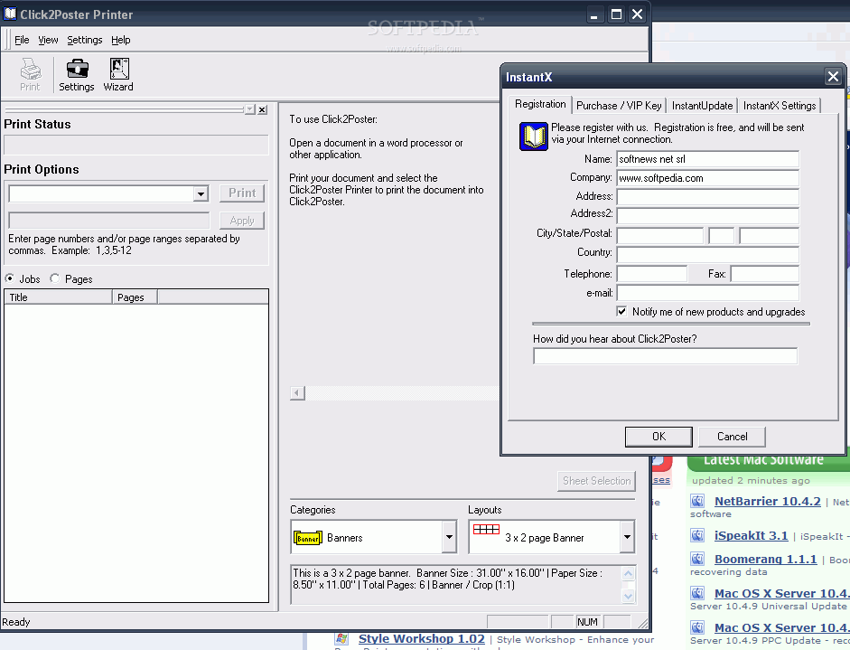850x650 pixels.
Task: Click the InstantX registration book icon
Action: 534,137
